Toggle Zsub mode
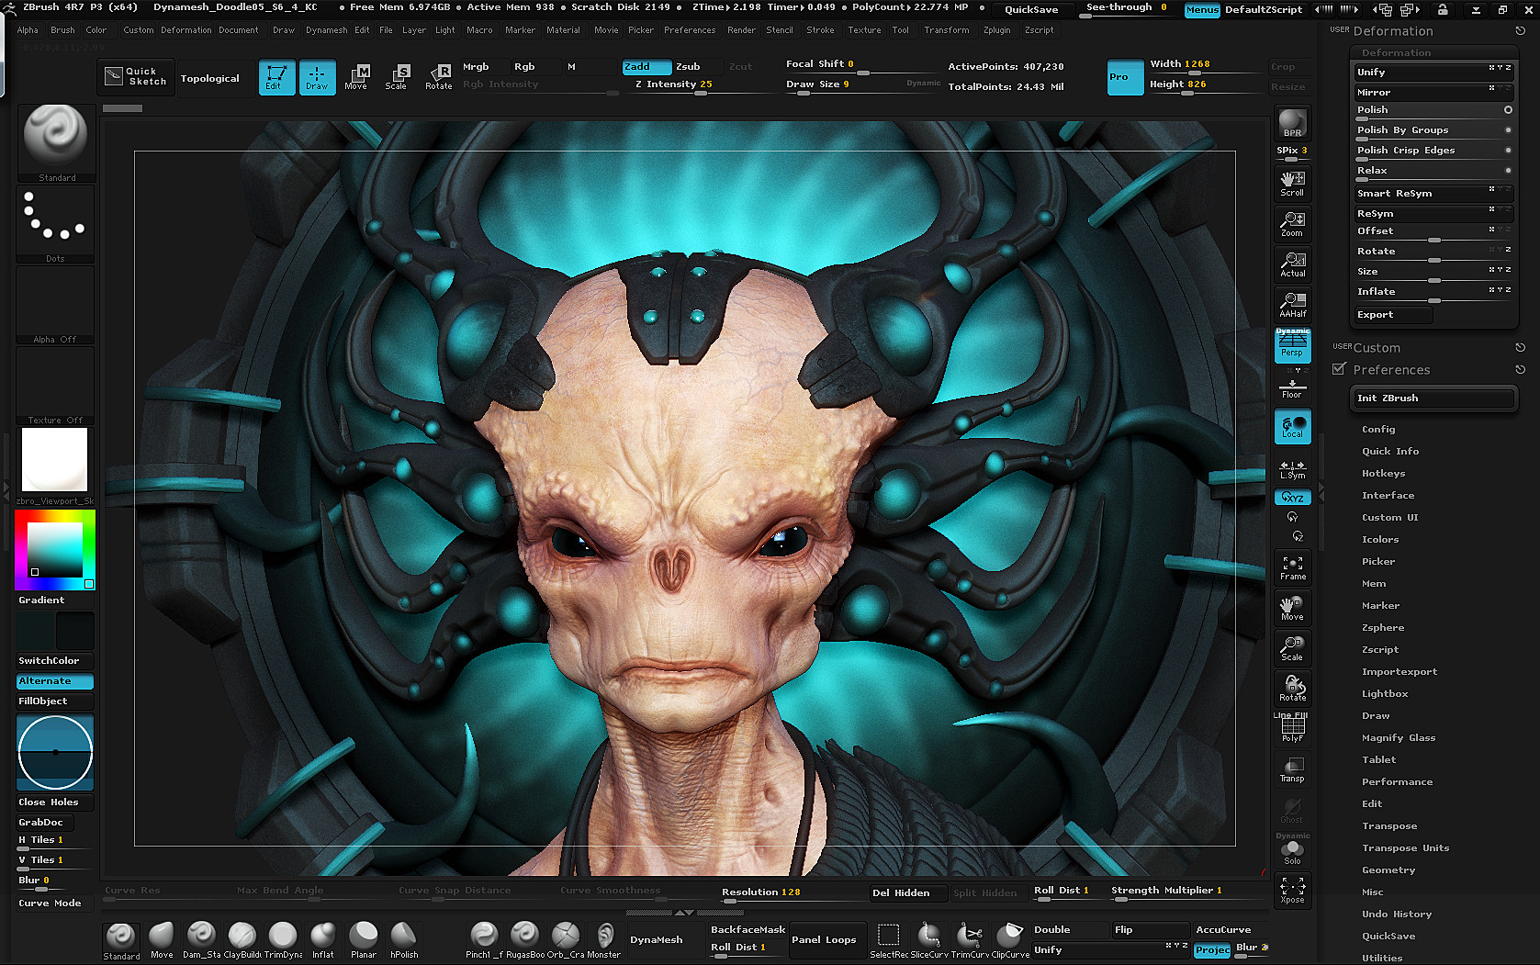This screenshot has height=965, width=1540. coord(698,67)
